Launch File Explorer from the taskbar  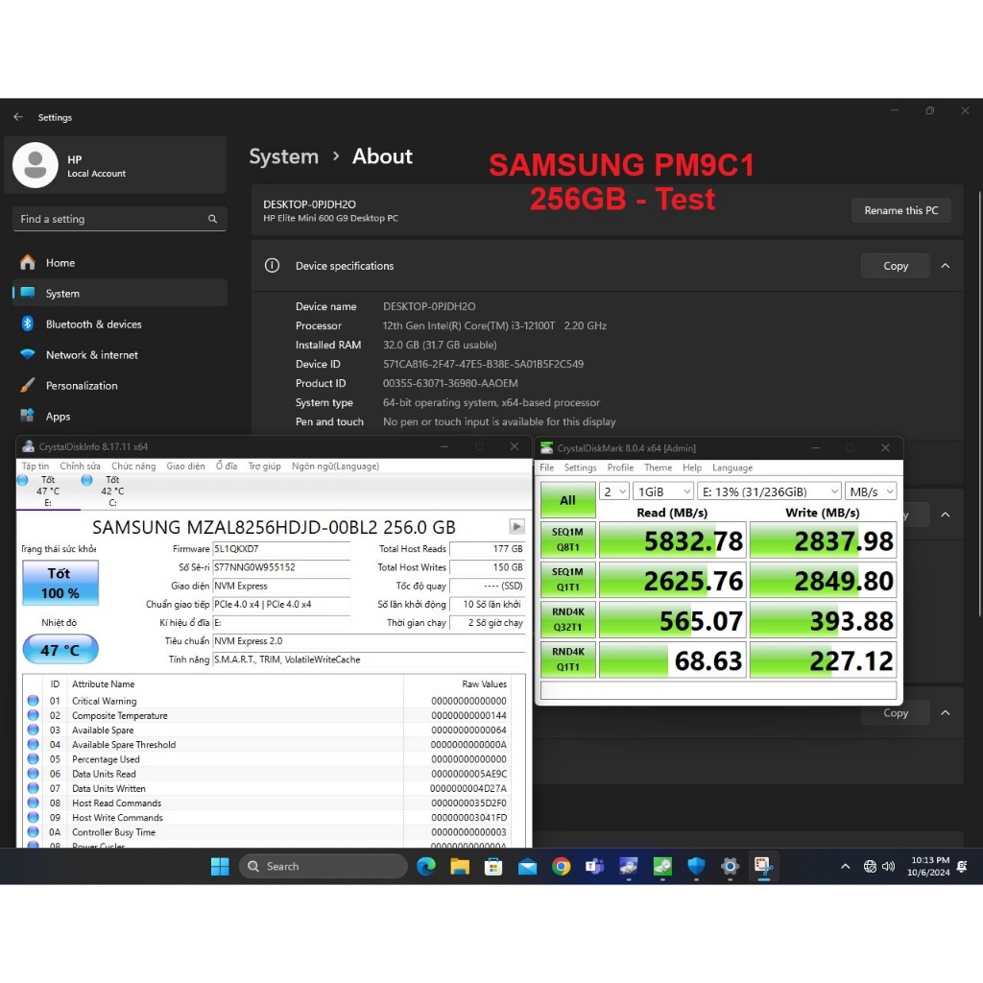coord(460,866)
